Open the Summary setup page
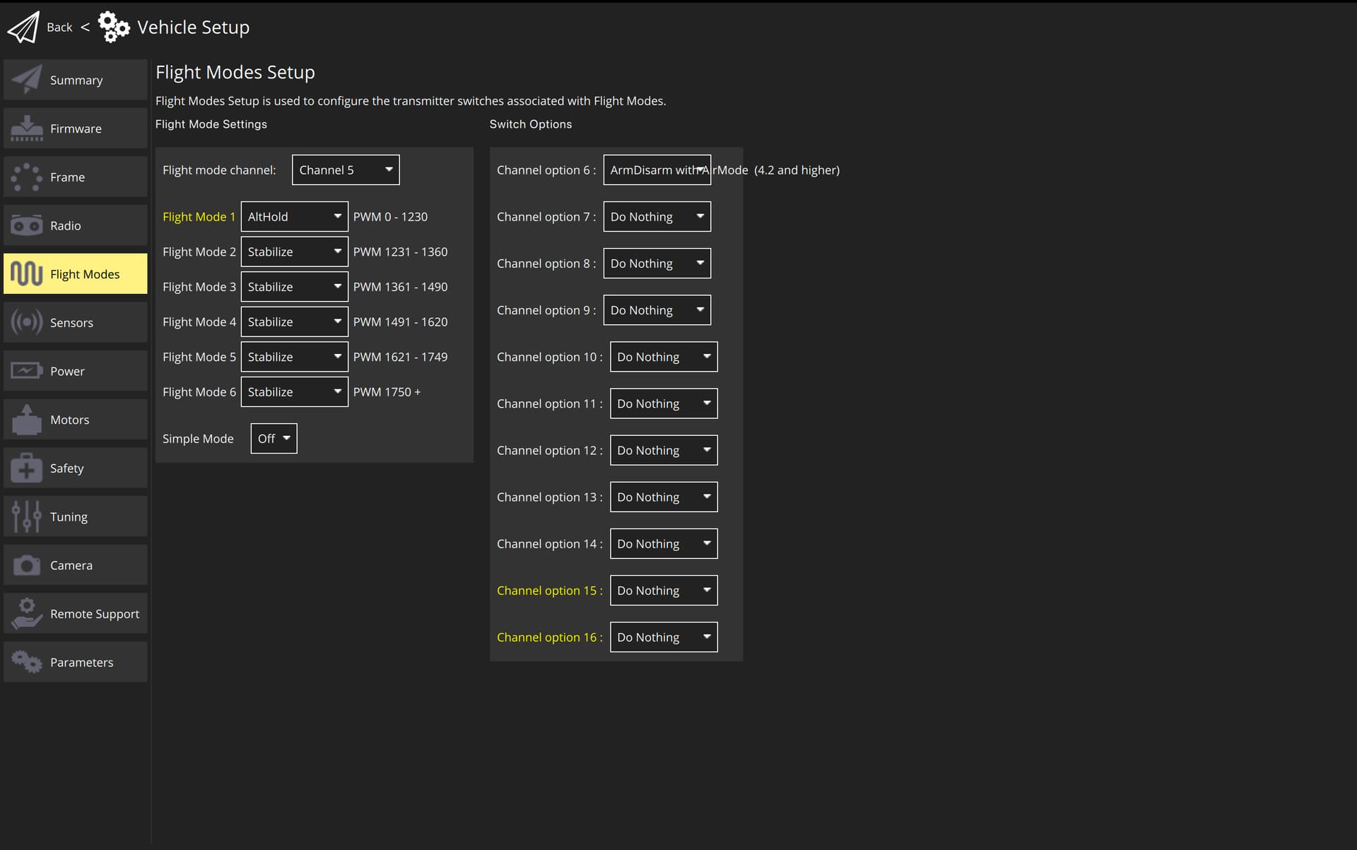Image resolution: width=1357 pixels, height=850 pixels. point(76,80)
